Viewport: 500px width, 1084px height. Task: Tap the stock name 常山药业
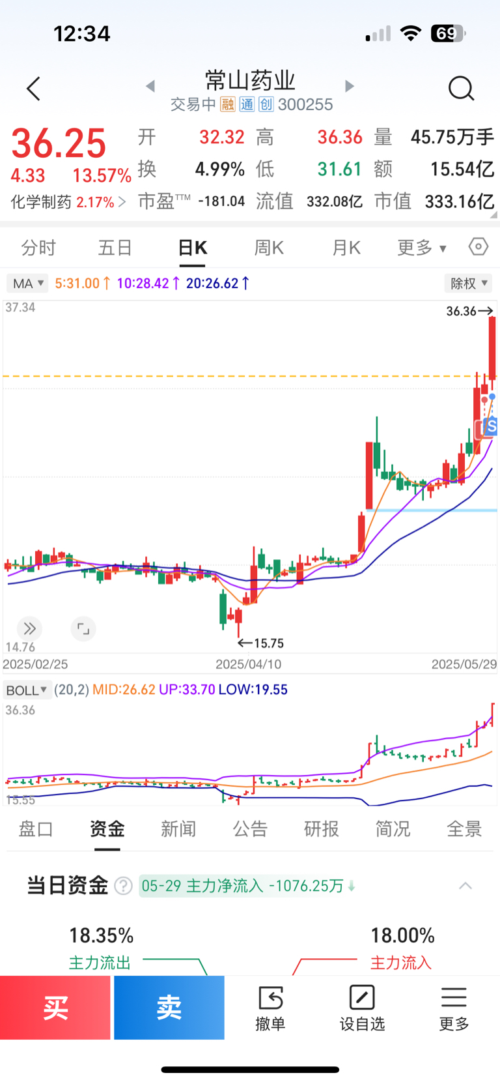[x=250, y=80]
